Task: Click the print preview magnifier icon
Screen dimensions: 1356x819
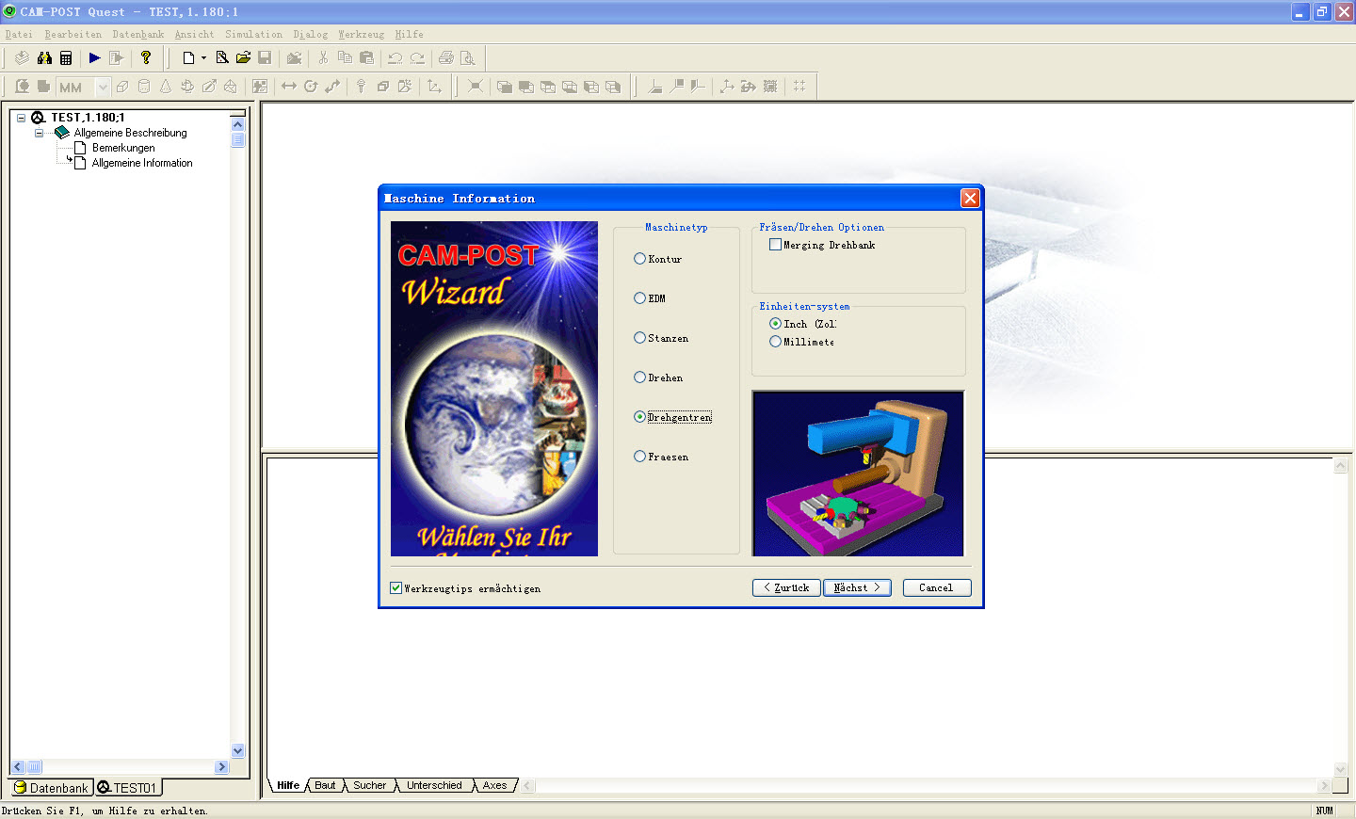Action: (468, 57)
